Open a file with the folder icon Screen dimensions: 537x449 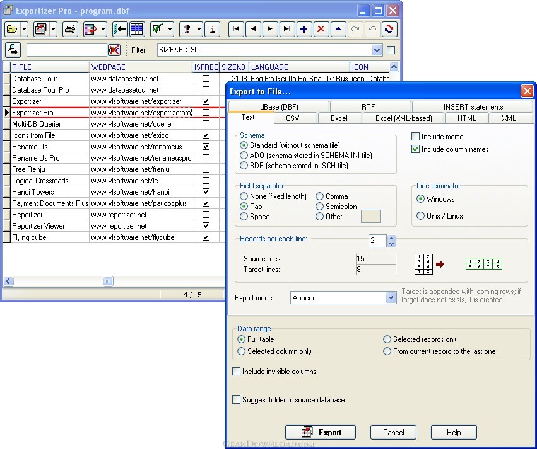pyautogui.click(x=13, y=30)
